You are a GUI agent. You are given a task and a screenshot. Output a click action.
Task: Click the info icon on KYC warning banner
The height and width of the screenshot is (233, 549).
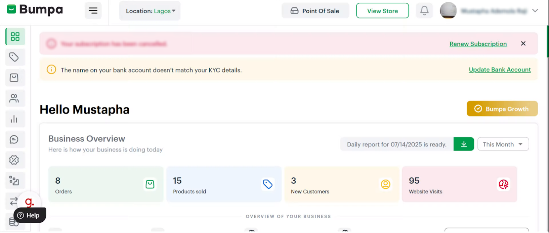click(51, 69)
